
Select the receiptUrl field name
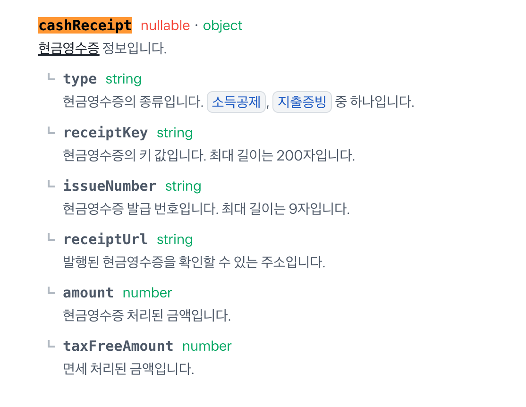[105, 239]
